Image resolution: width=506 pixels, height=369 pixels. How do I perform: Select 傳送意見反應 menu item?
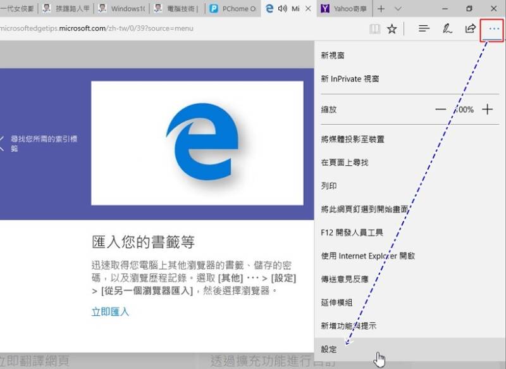[x=409, y=279]
